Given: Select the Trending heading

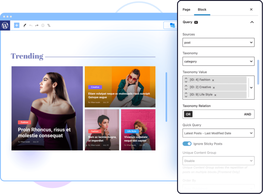Looking at the screenshot, I should pos(27,56).
